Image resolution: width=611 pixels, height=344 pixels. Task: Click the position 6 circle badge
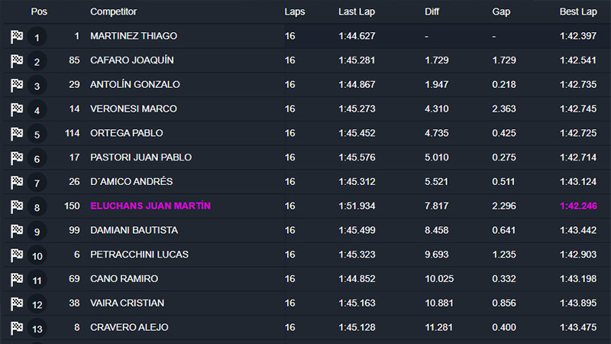[37, 158]
